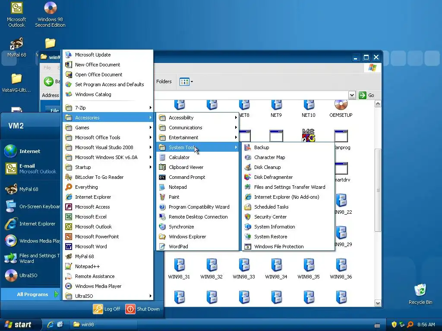Open Remote Desktop Connection
Screen dimensions: 442x331
[198, 217]
